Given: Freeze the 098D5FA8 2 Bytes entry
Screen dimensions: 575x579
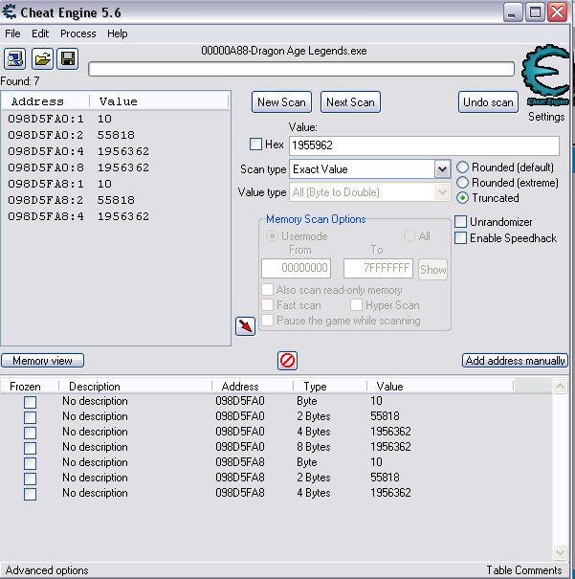Looking at the screenshot, I should tap(30, 479).
